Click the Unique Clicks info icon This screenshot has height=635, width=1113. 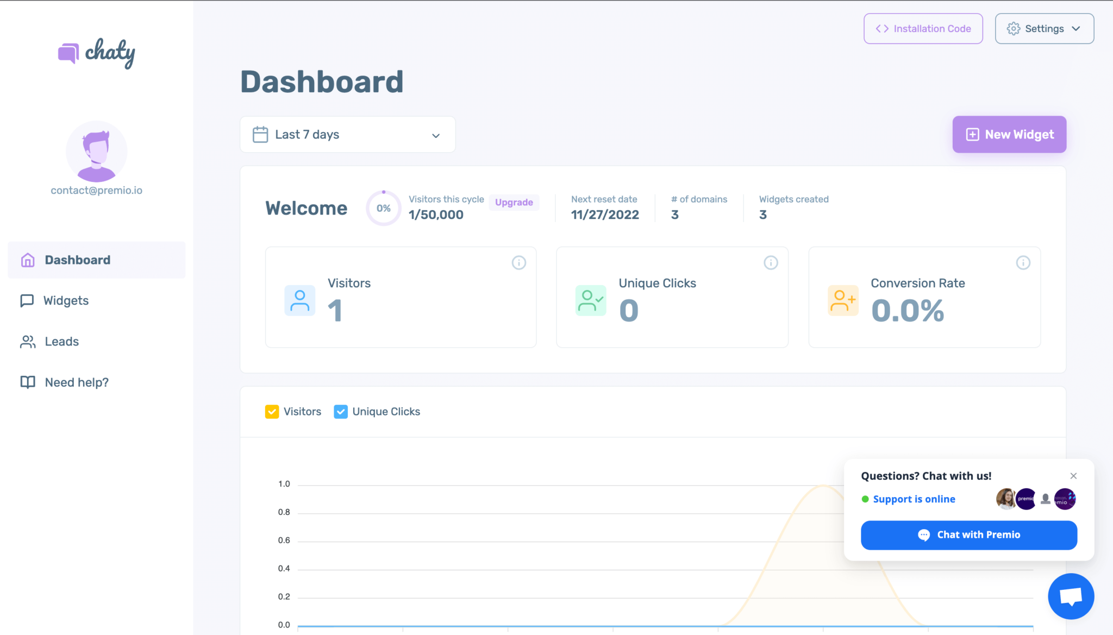[x=771, y=263]
